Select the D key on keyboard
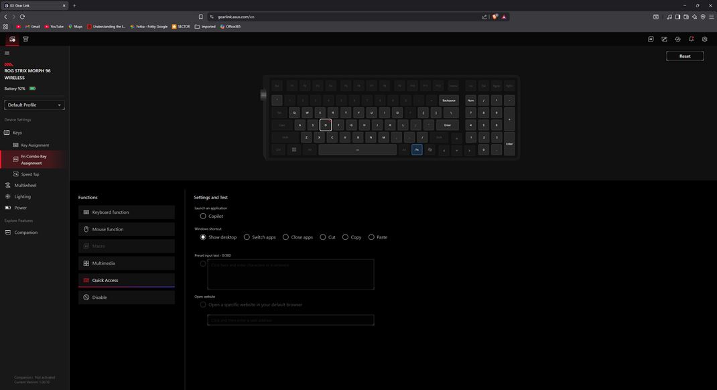 (x=326, y=125)
